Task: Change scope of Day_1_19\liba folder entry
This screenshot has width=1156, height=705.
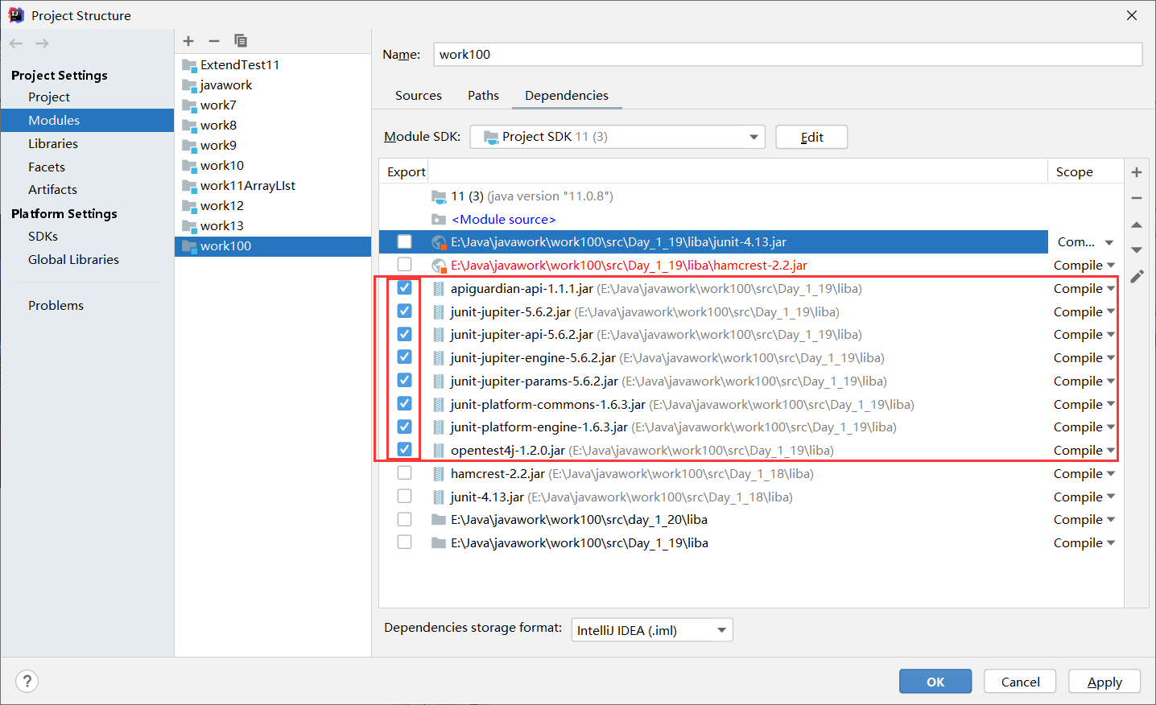Action: (1084, 543)
